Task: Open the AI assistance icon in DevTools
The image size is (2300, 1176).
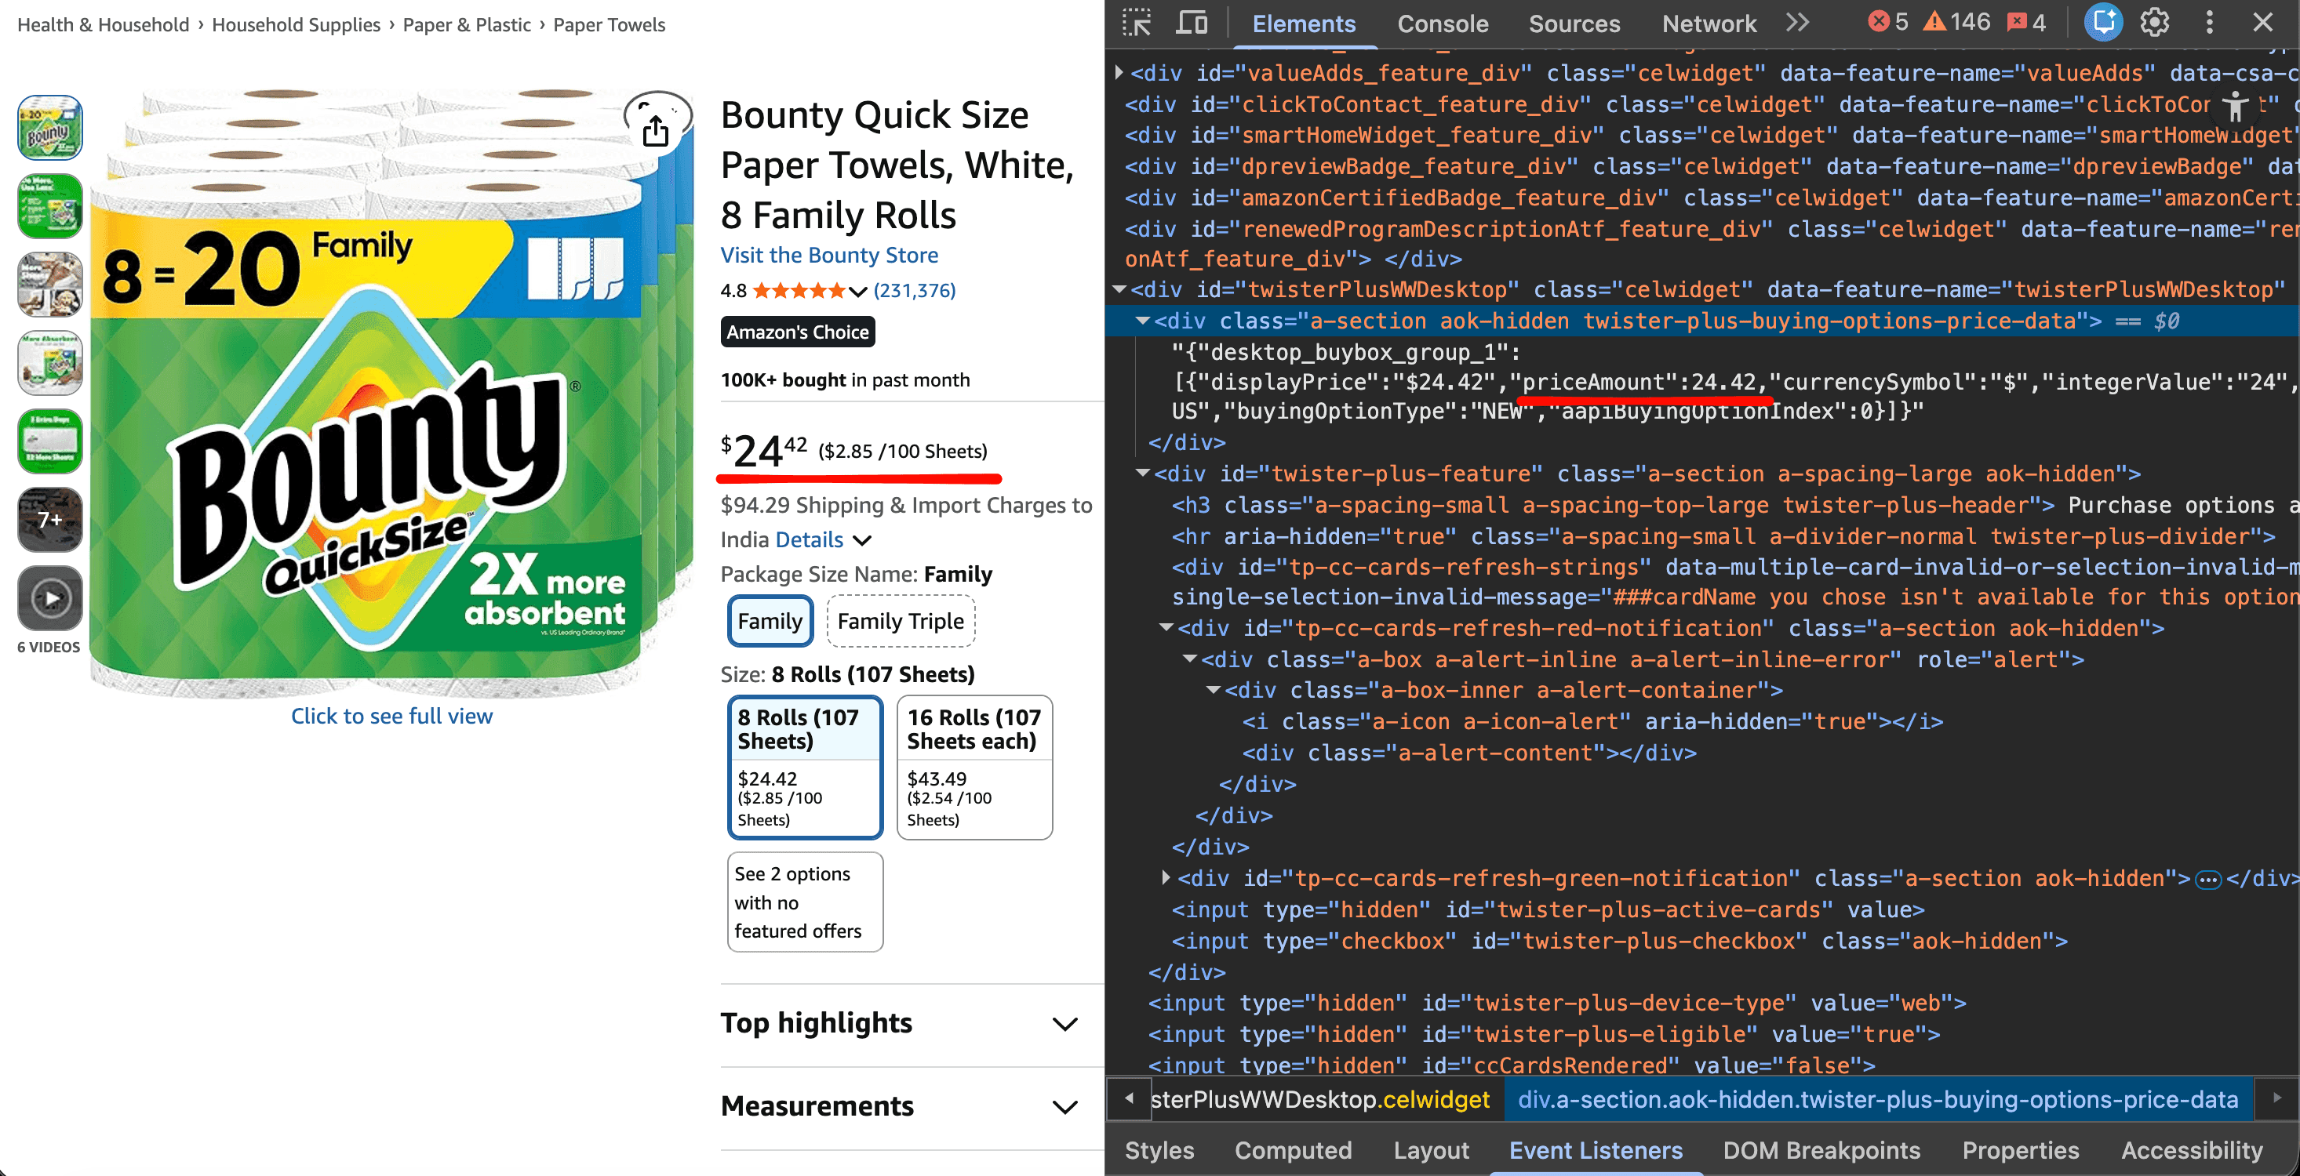Action: click(2102, 22)
